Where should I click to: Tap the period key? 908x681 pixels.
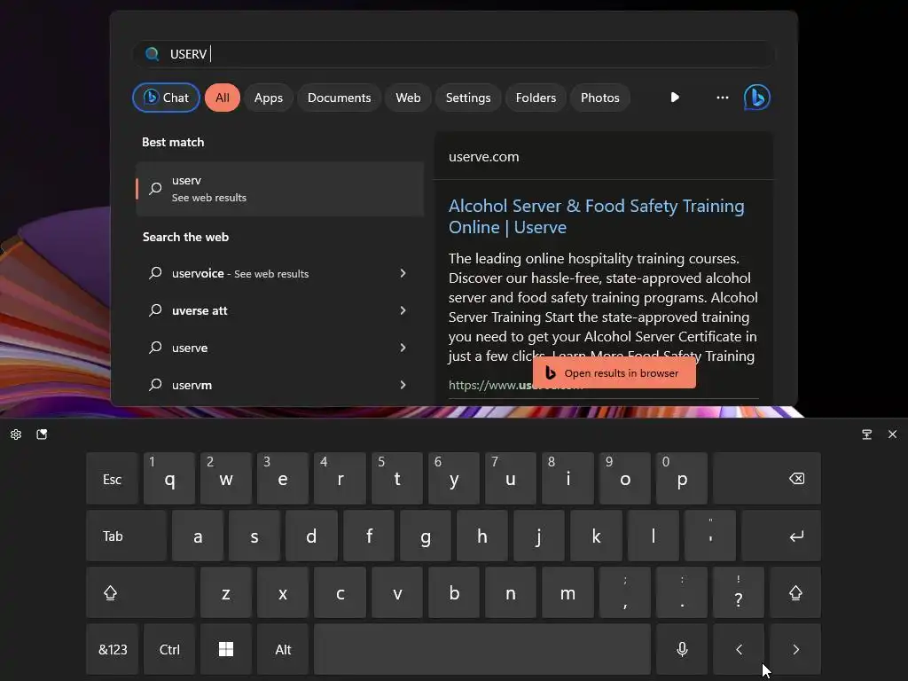tap(682, 592)
